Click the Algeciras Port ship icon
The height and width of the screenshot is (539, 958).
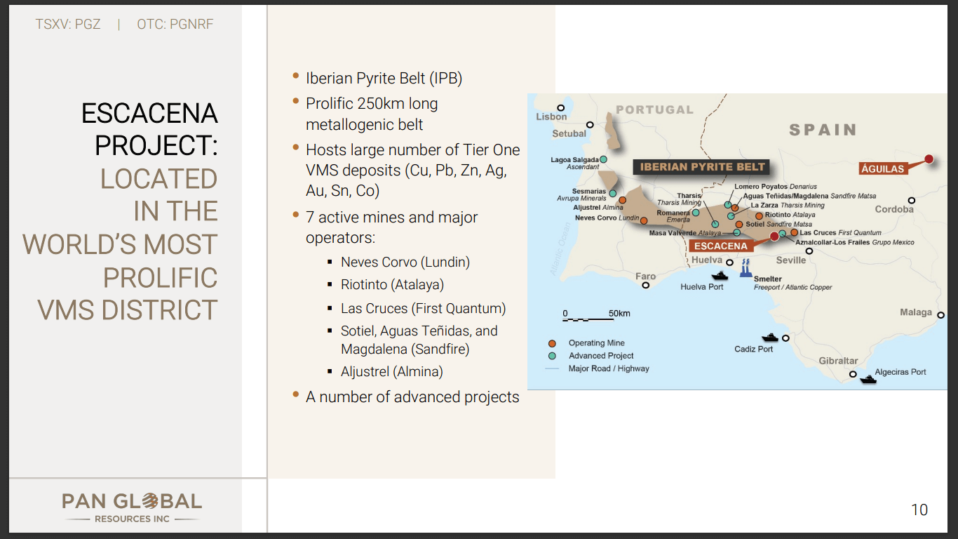click(x=868, y=379)
